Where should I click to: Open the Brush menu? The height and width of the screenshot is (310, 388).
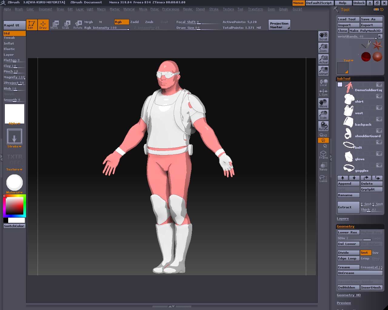(x=19, y=9)
